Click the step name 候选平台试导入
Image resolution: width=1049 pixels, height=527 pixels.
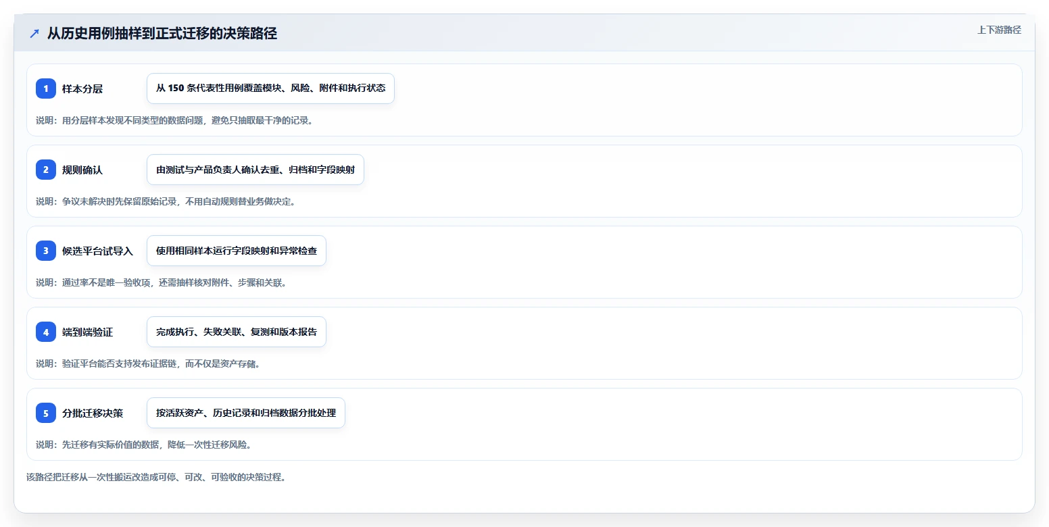pos(97,251)
